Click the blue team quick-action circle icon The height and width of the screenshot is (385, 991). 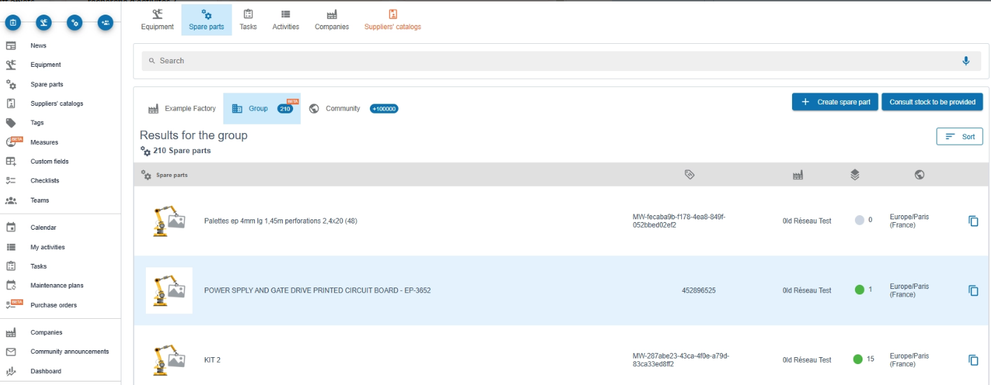coord(105,23)
